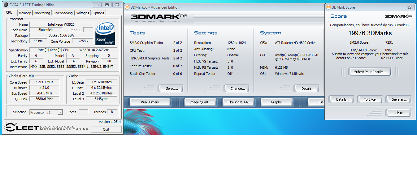Open the Voltages tab
Screen dimensions: 417x195
tap(83, 13)
